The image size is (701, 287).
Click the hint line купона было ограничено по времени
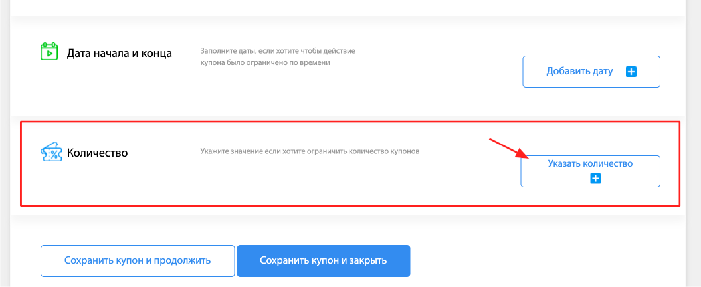[265, 62]
